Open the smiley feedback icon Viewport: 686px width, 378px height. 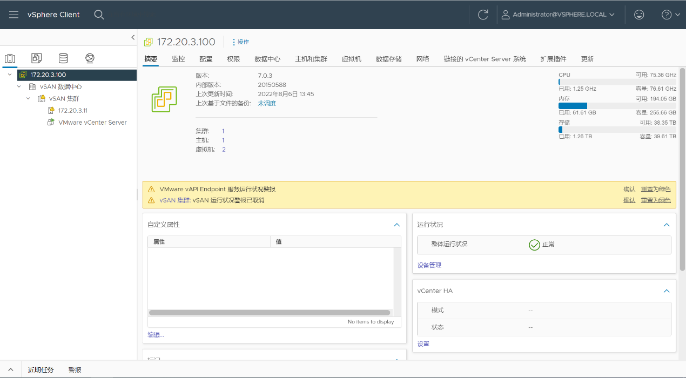(x=639, y=15)
